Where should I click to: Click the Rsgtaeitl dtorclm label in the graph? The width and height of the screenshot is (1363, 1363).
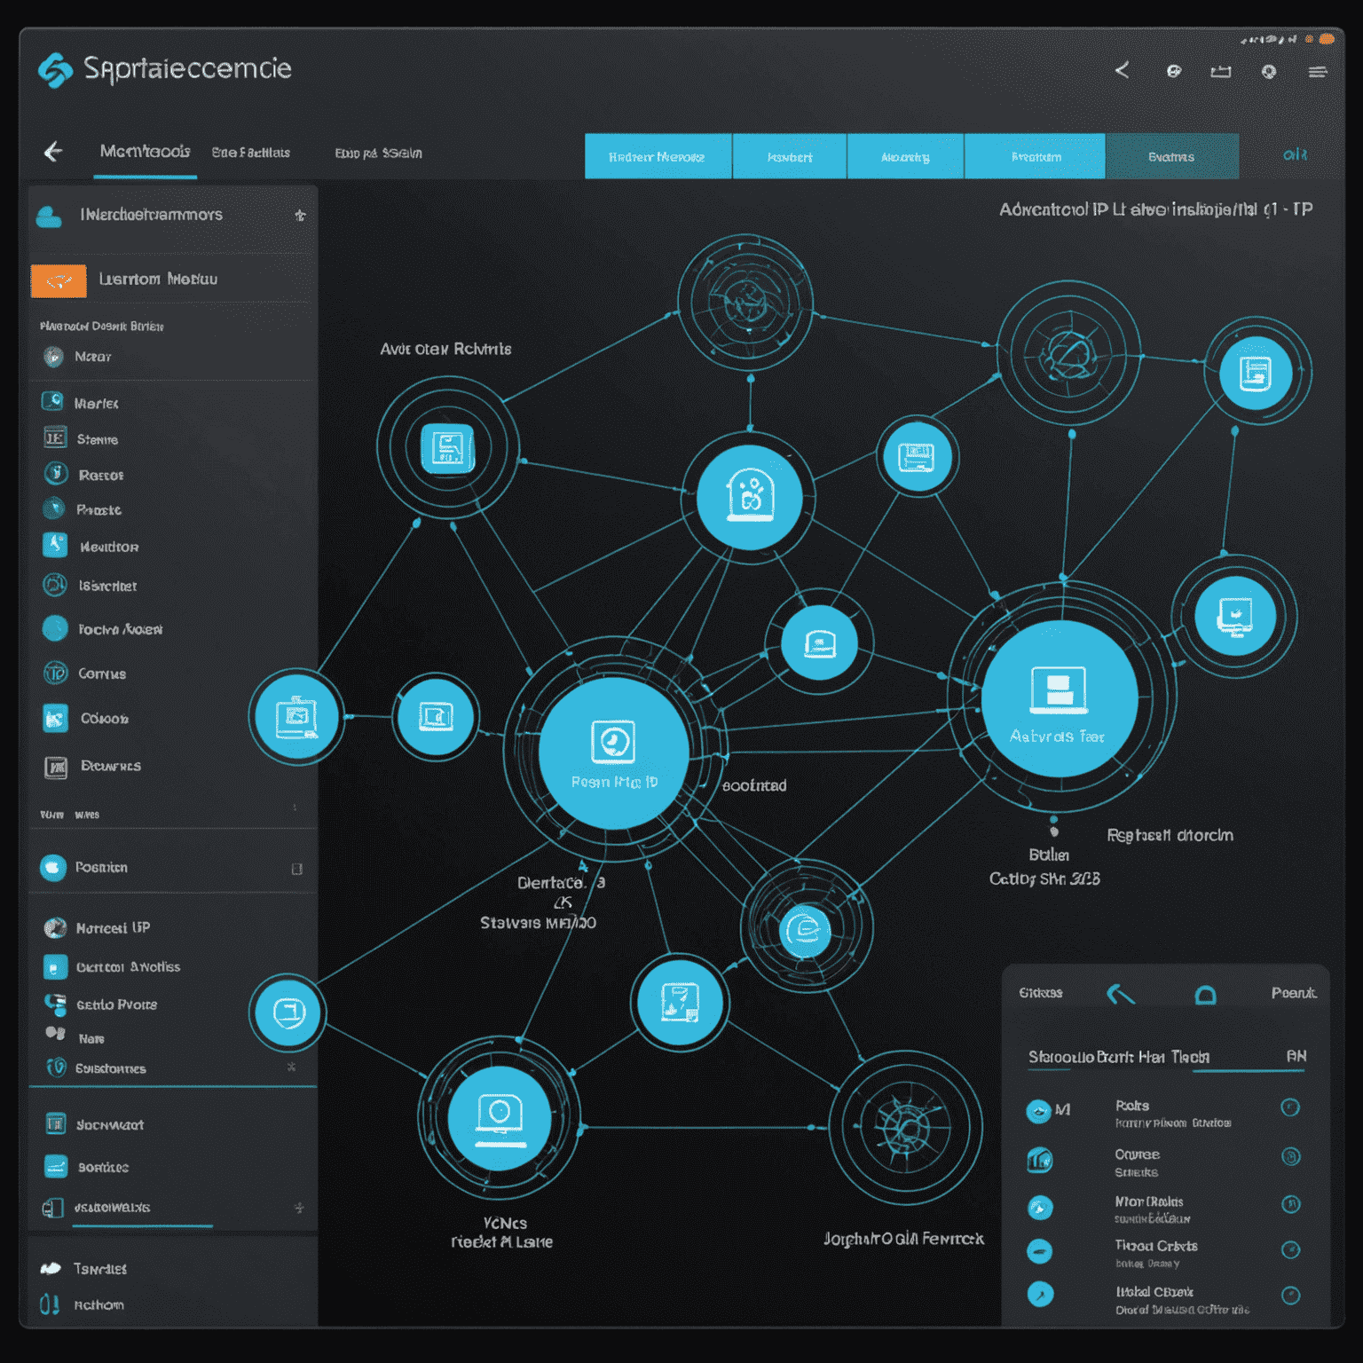point(1170,835)
